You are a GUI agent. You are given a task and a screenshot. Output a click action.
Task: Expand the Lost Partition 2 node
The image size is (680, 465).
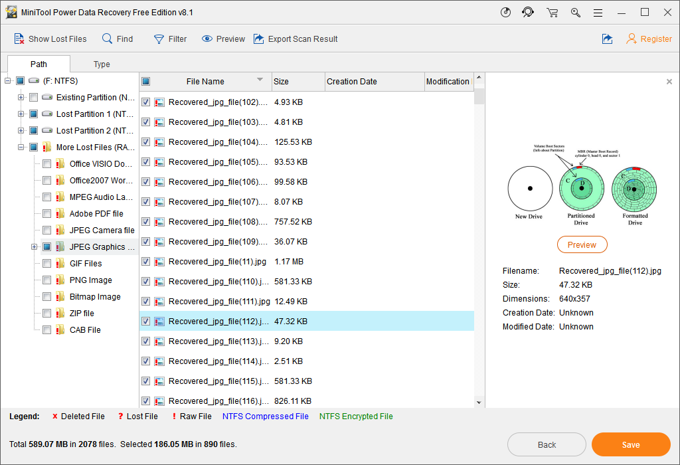pyautogui.click(x=21, y=131)
